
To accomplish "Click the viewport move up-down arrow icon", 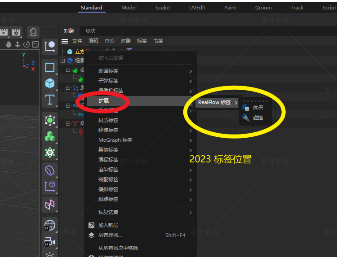I will (x=18, y=44).
